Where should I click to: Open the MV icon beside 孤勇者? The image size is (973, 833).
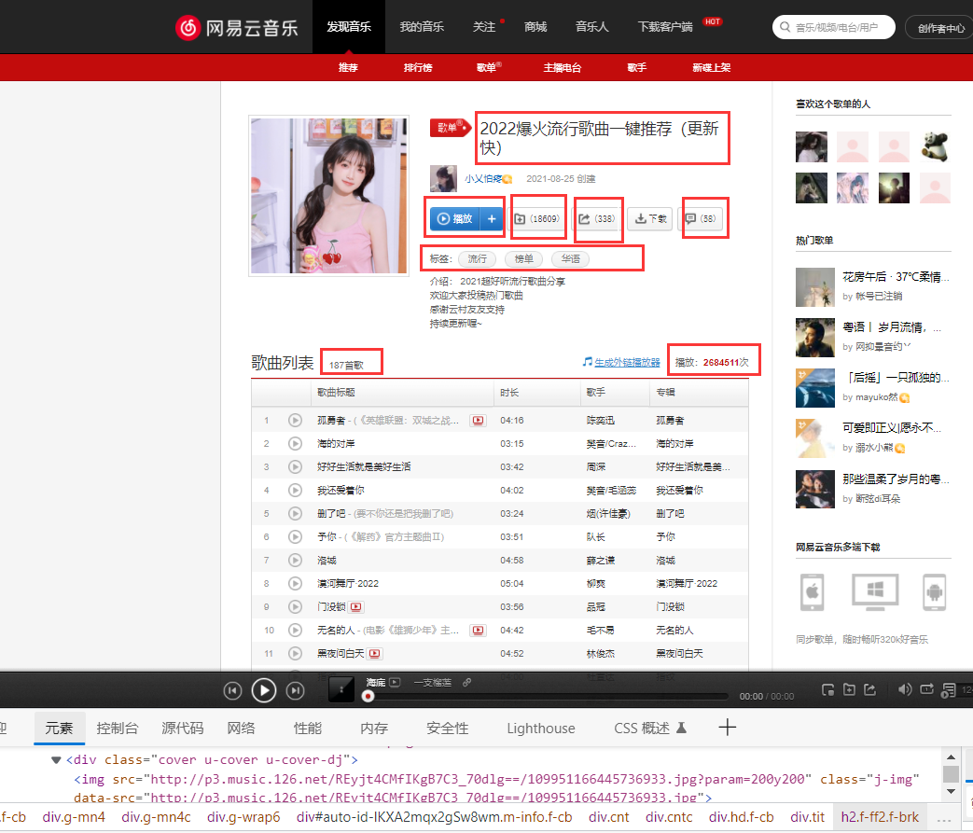click(x=478, y=420)
